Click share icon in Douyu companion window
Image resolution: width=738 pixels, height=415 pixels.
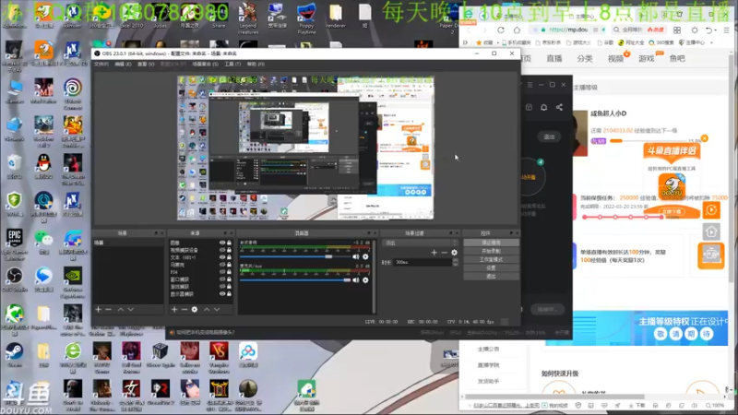559,107
